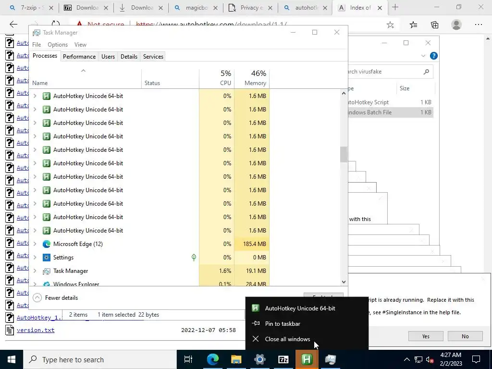The width and height of the screenshot is (492, 369).
Task: Close the Index of browser tab
Action: pyautogui.click(x=380, y=8)
